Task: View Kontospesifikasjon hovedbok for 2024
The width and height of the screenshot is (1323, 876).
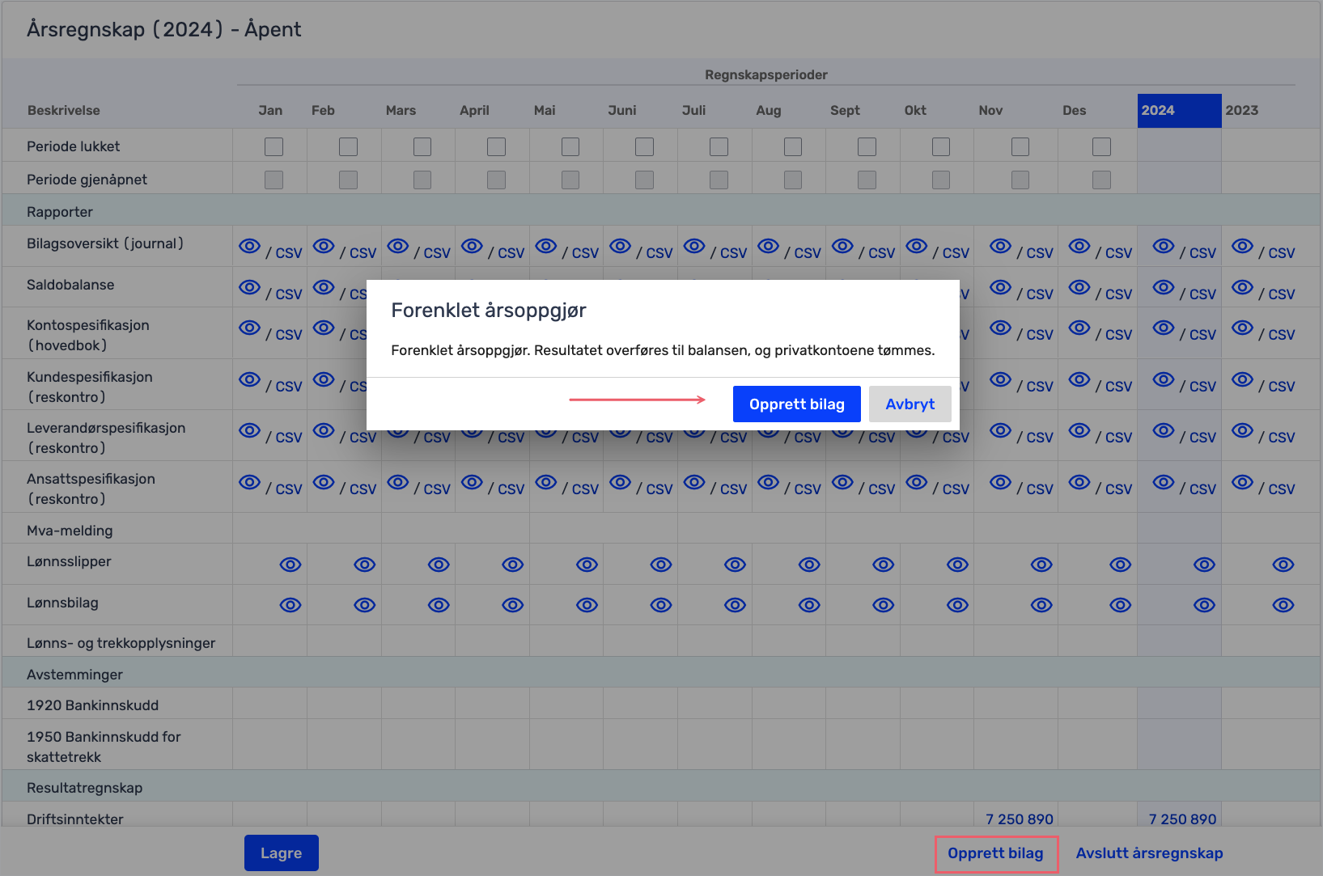Action: tap(1163, 328)
